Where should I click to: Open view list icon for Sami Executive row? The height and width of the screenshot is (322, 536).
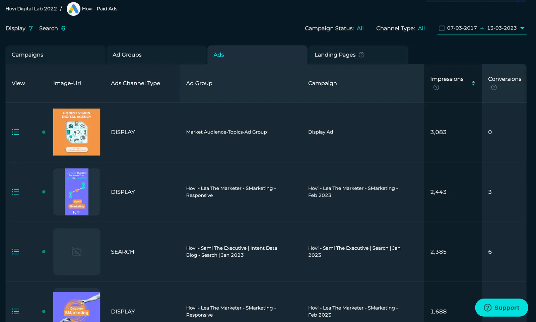tap(15, 252)
